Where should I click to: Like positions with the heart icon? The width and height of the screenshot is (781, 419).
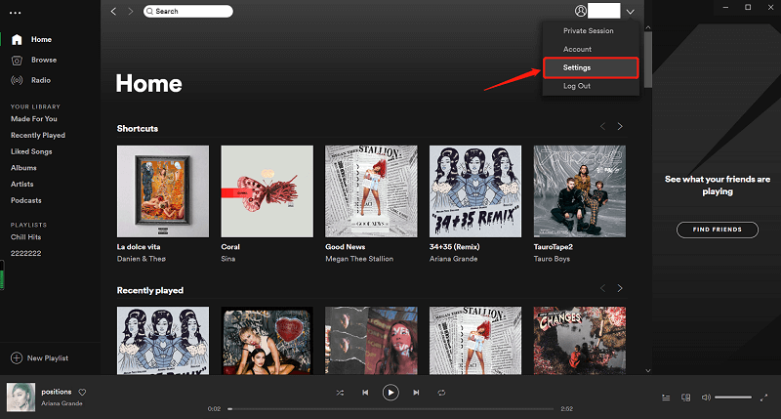[x=82, y=393]
